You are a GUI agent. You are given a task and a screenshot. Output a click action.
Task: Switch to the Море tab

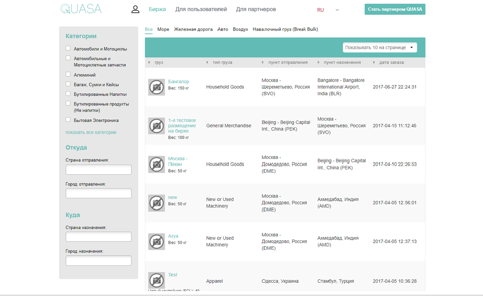point(163,29)
